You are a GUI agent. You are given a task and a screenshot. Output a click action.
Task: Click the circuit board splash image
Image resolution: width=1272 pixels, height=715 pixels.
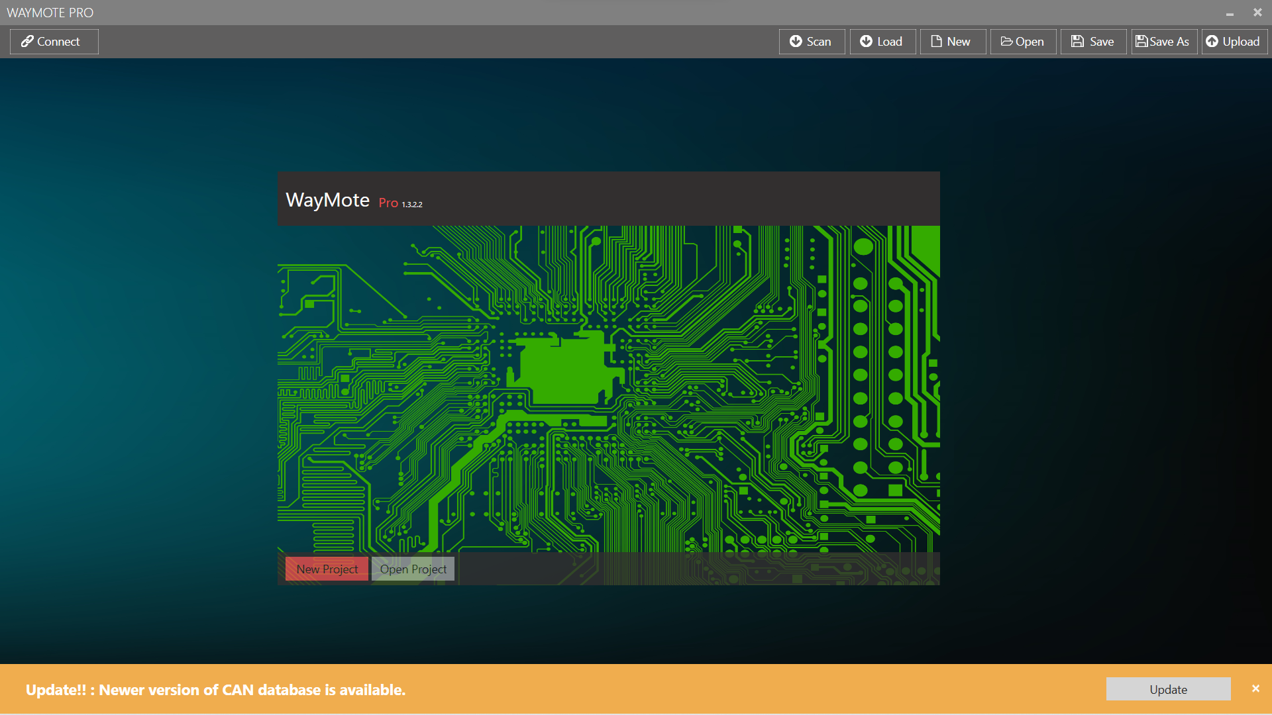pyautogui.click(x=608, y=389)
